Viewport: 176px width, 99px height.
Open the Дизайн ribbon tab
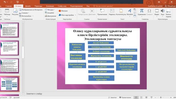[28, 6]
